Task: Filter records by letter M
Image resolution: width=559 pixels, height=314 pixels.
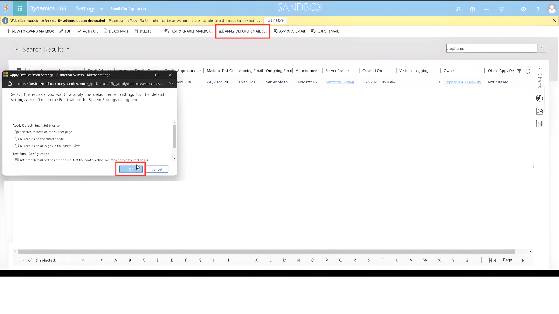Action: (284, 260)
